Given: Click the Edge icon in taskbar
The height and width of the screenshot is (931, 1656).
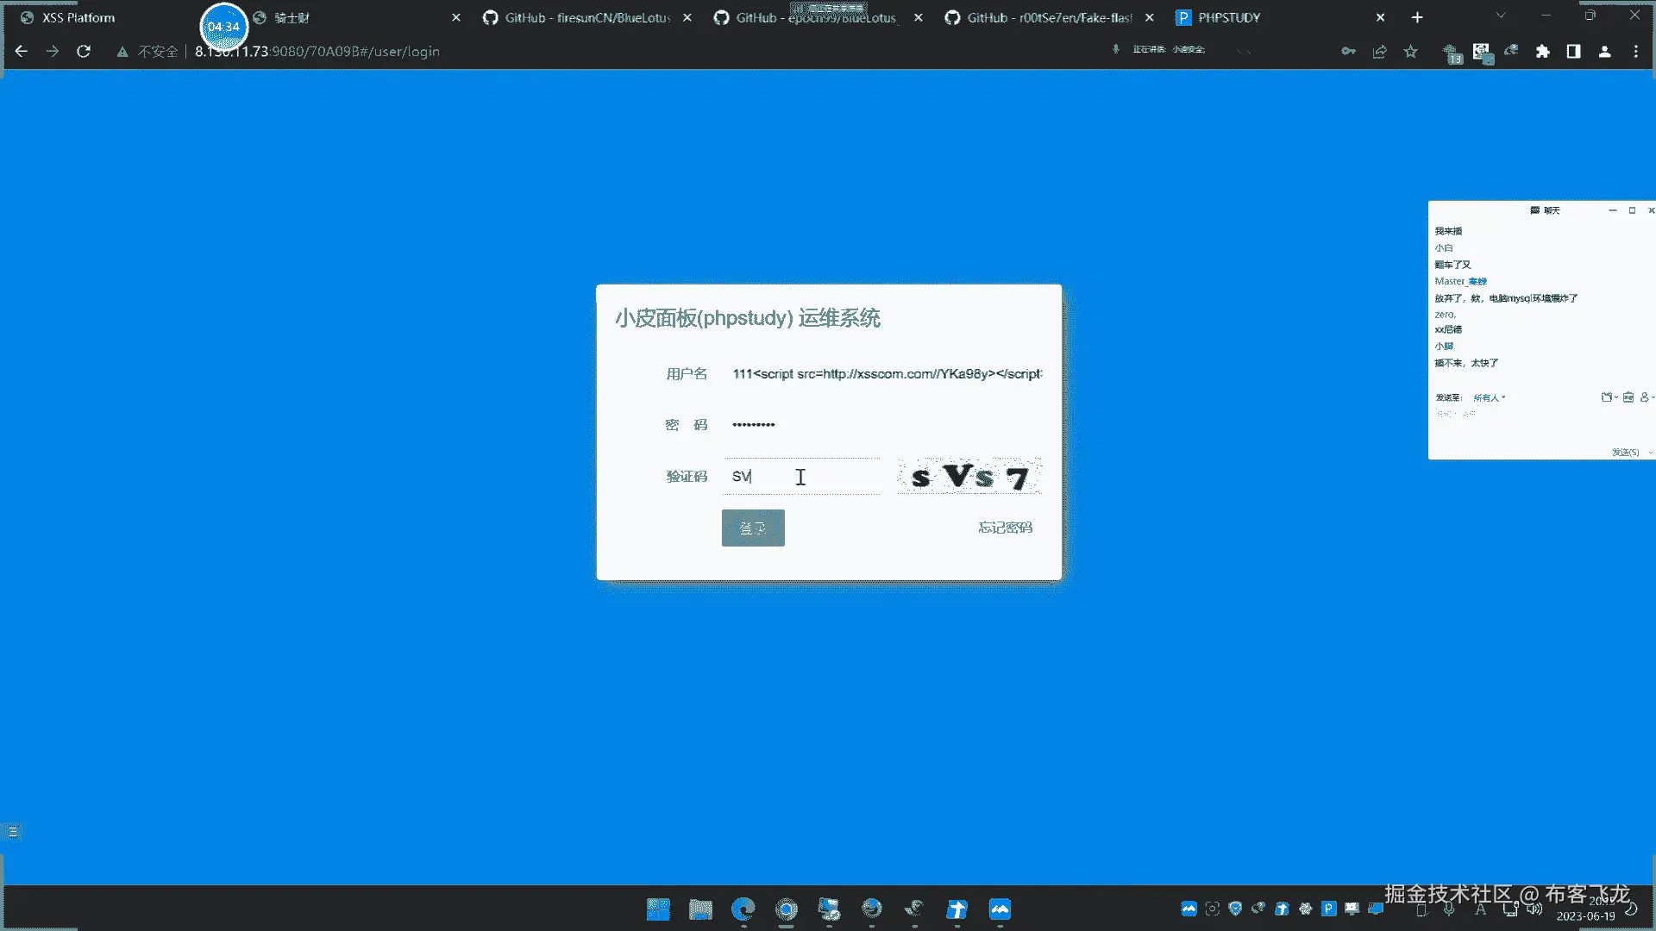Looking at the screenshot, I should 743,909.
